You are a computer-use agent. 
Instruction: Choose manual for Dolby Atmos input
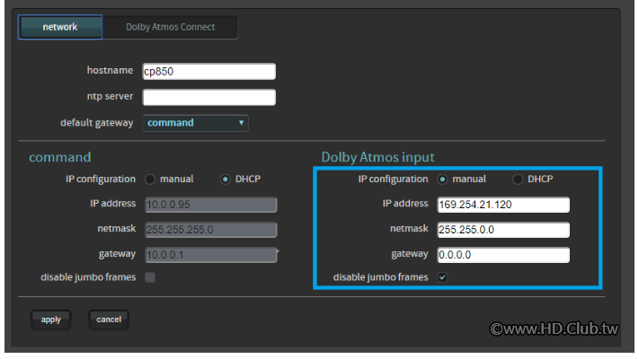[442, 179]
